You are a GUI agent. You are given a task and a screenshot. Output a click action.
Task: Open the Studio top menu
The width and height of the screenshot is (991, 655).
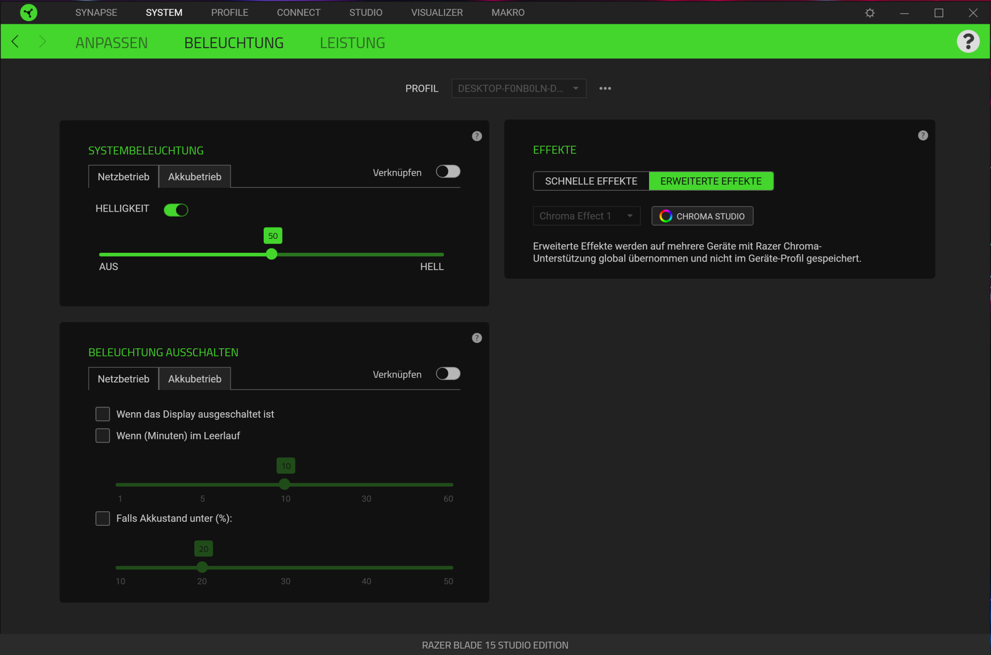click(366, 13)
